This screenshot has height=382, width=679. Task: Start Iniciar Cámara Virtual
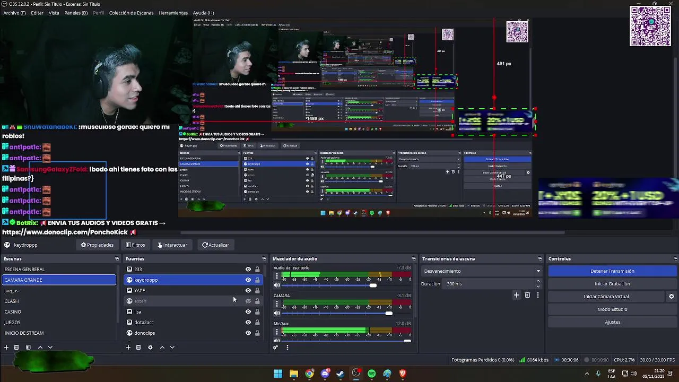point(606,297)
